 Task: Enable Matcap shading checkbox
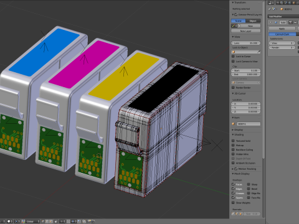coord(233,145)
